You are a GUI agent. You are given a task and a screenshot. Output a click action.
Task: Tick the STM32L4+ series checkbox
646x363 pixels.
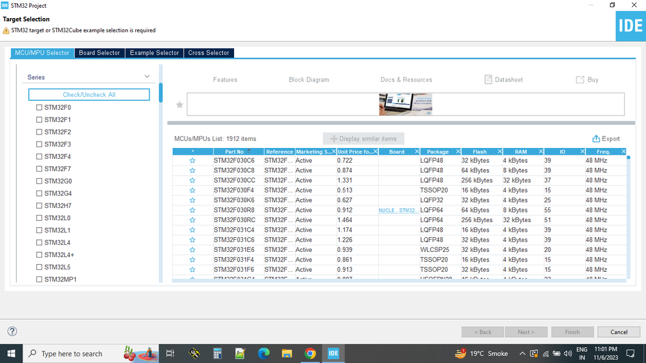(39, 254)
